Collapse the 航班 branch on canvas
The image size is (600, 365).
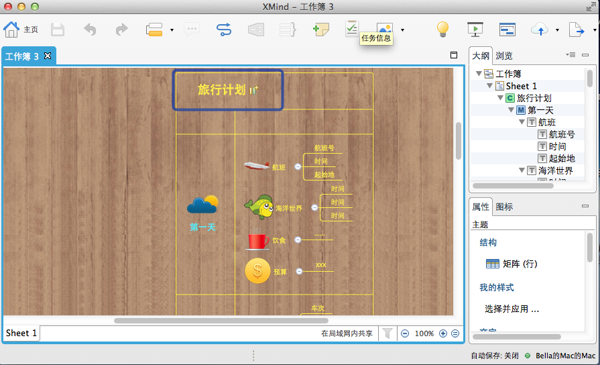298,166
